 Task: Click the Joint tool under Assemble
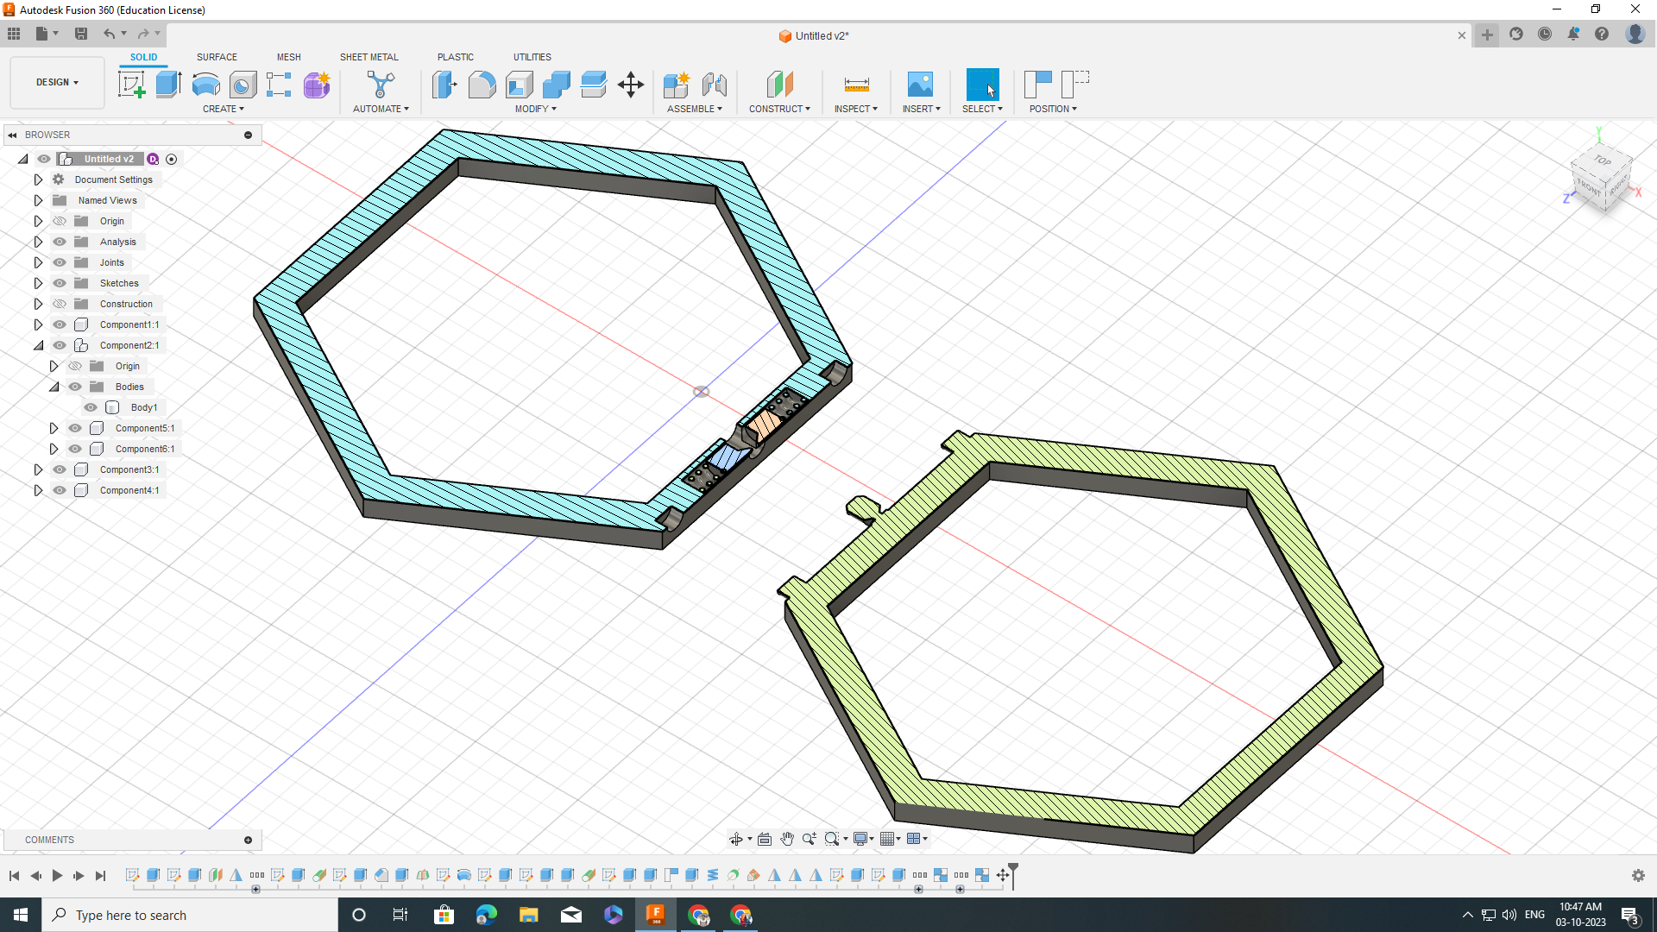point(715,85)
